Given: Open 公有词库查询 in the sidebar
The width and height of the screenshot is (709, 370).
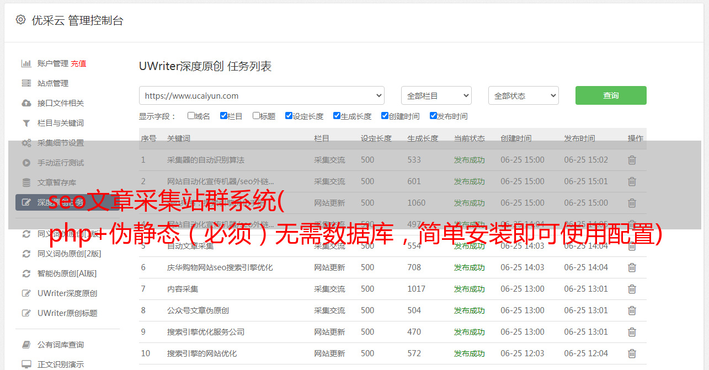Looking at the screenshot, I should pyautogui.click(x=61, y=345).
